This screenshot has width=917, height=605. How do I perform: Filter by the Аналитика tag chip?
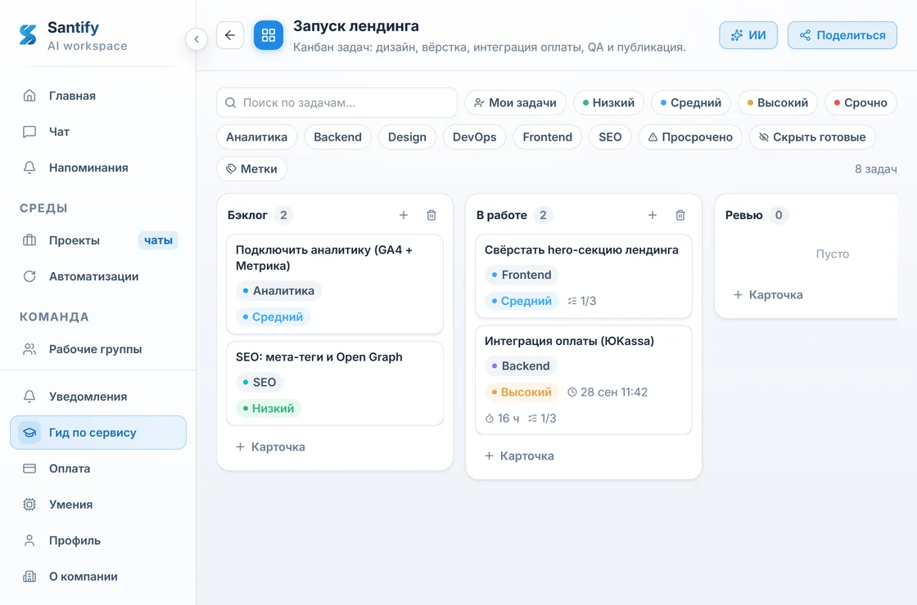click(x=257, y=137)
